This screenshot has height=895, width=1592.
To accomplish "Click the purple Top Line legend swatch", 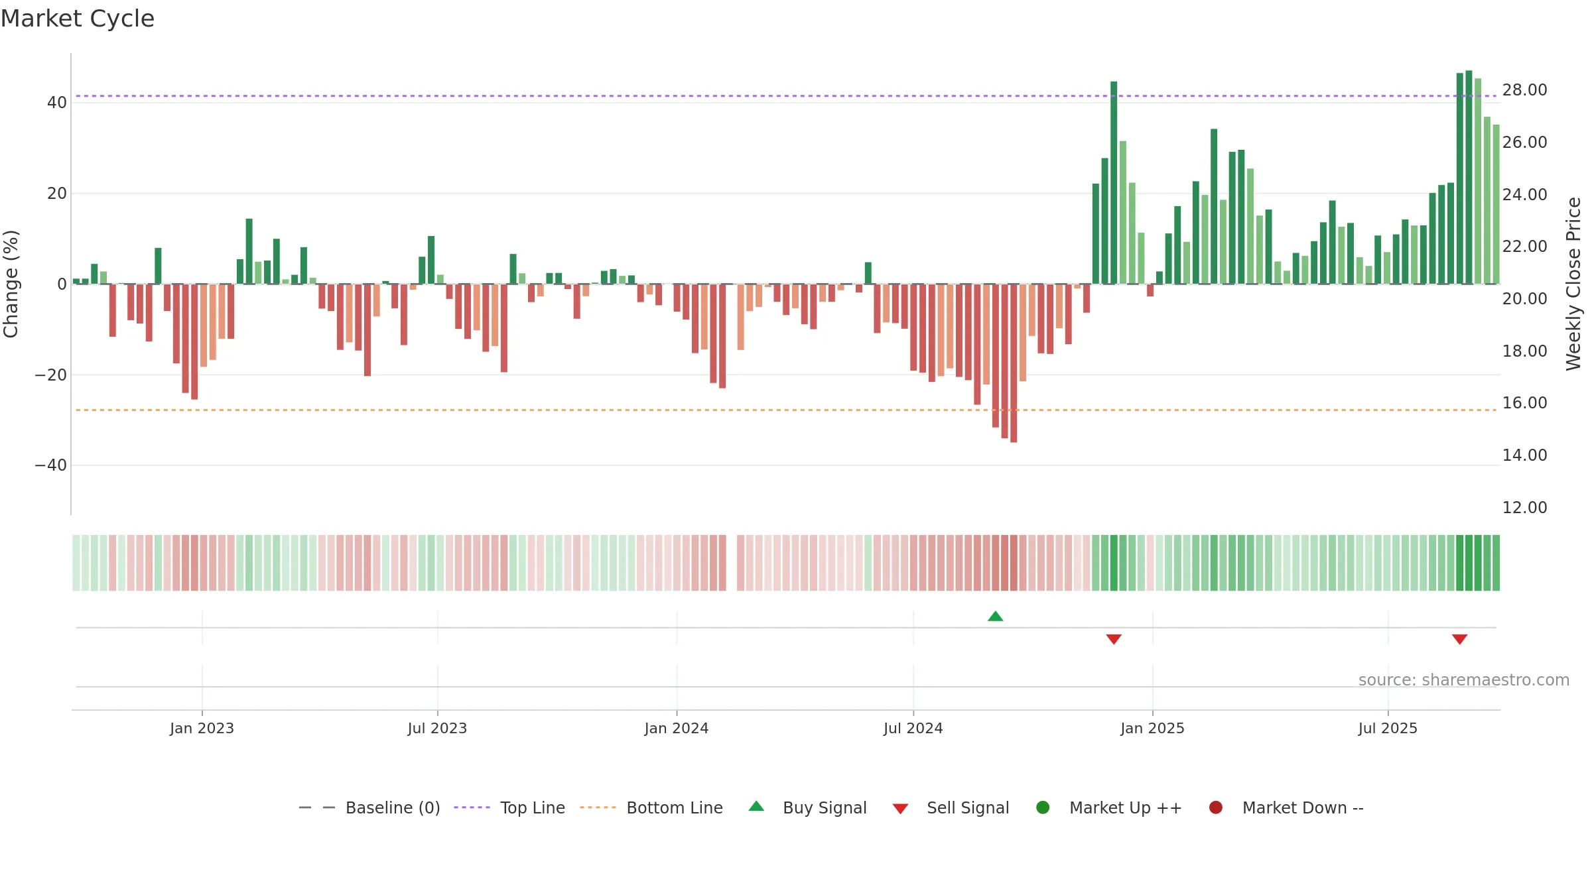I will tap(472, 807).
